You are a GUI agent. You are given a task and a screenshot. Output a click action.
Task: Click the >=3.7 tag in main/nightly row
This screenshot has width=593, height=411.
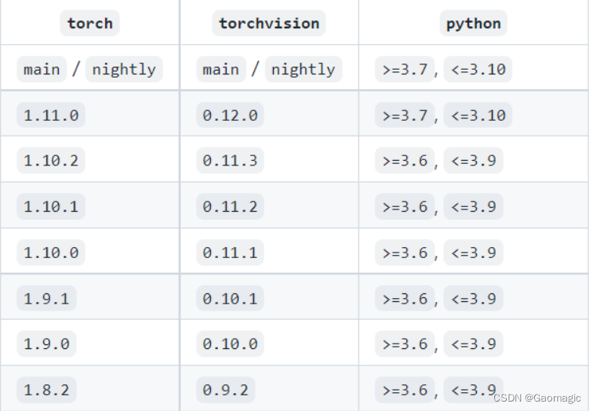405,69
